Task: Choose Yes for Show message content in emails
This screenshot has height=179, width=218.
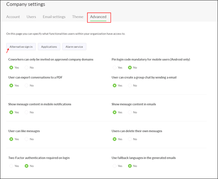Action: pyautogui.click(x=115, y=112)
